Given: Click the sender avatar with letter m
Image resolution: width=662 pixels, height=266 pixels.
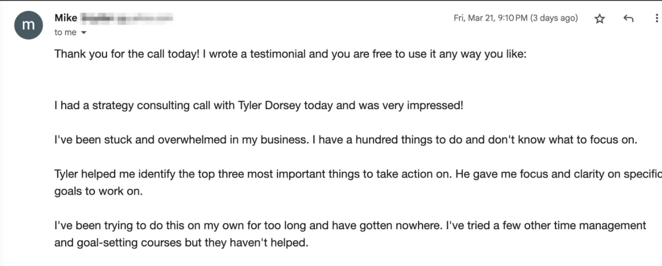Looking at the screenshot, I should pos(27,26).
